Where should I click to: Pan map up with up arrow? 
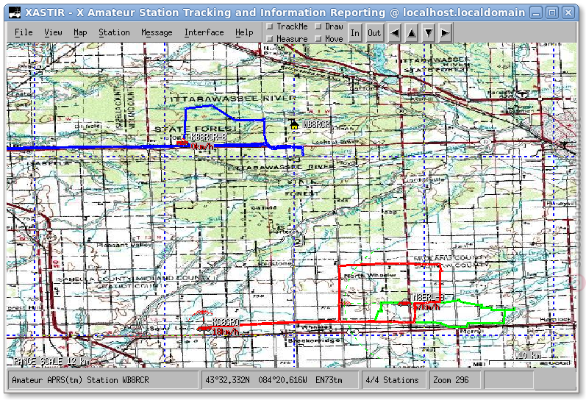[x=412, y=33]
